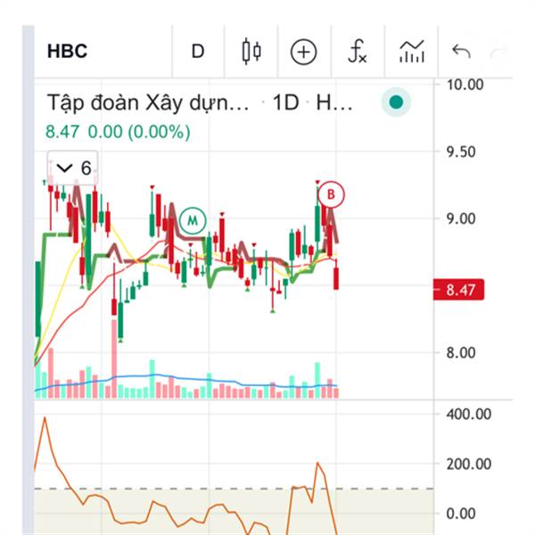Add a compare symbol with plus icon
This screenshot has height=535, width=535.
[303, 52]
